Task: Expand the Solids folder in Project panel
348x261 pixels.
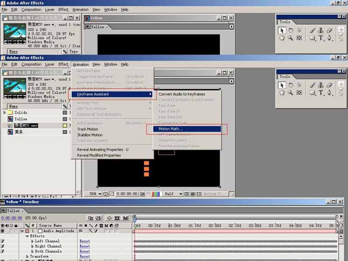Action: [x=4, y=112]
